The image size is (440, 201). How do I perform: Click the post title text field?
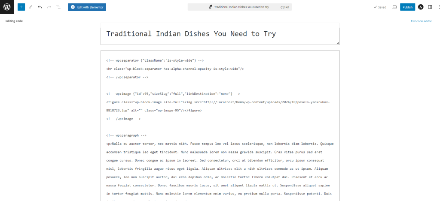220,34
